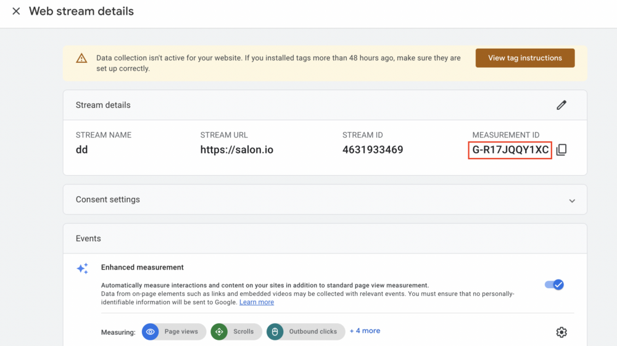Open the Learn more link
Viewport: 617px width, 346px height.
(257, 302)
